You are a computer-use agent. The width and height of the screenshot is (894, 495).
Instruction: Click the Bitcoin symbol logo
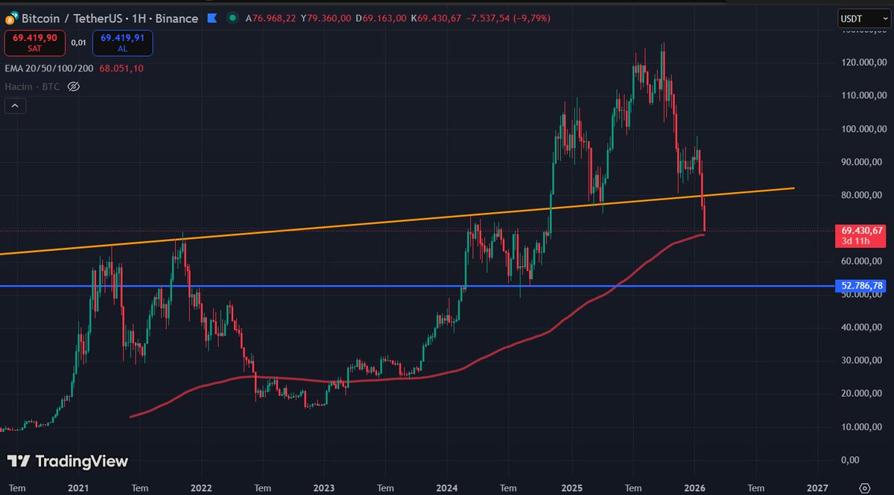pos(10,19)
